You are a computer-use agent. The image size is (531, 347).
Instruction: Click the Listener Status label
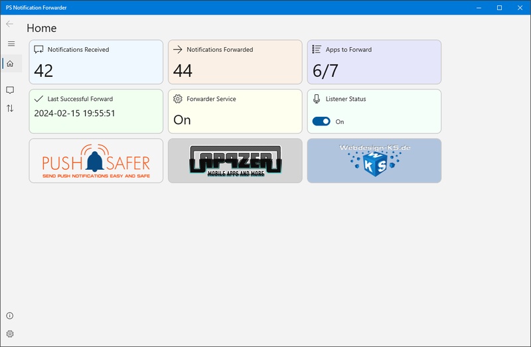pos(346,99)
